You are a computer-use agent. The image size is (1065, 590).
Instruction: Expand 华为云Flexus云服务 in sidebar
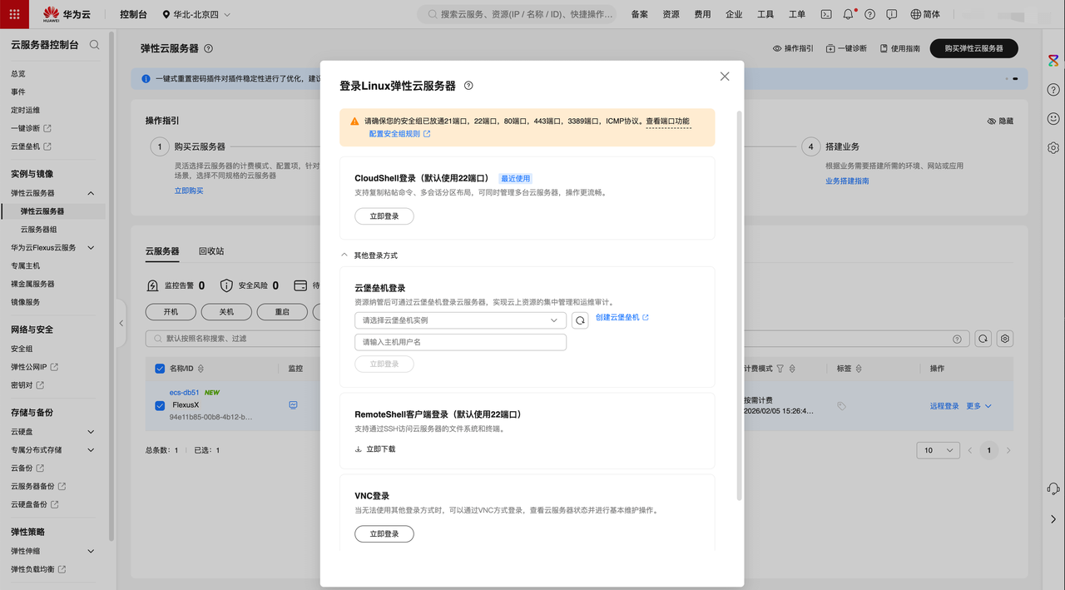(91, 248)
